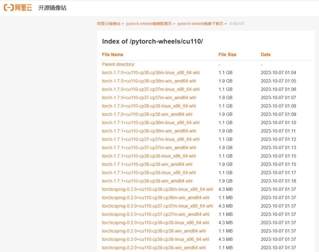Download torch-1.7.1+cu110-cp39-cp39-win_amd64.whl
The height and width of the screenshot is (252, 319).
[x=147, y=181]
